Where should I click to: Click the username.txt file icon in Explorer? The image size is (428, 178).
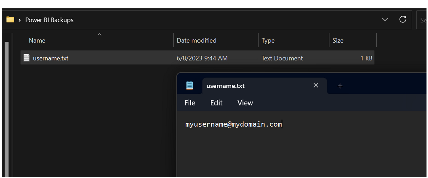coord(27,58)
